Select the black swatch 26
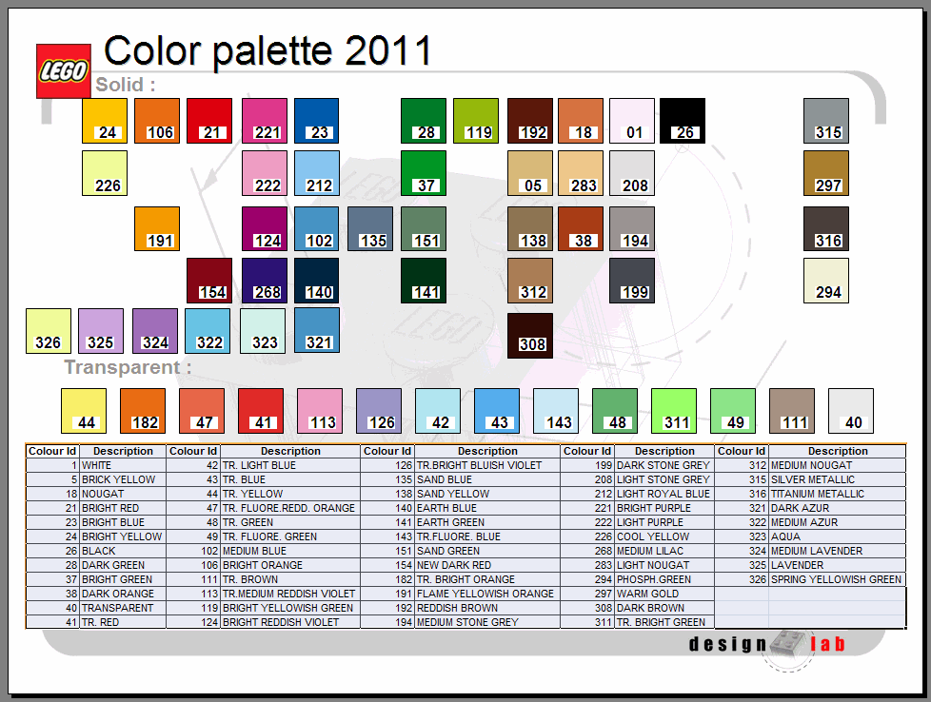 pos(683,121)
